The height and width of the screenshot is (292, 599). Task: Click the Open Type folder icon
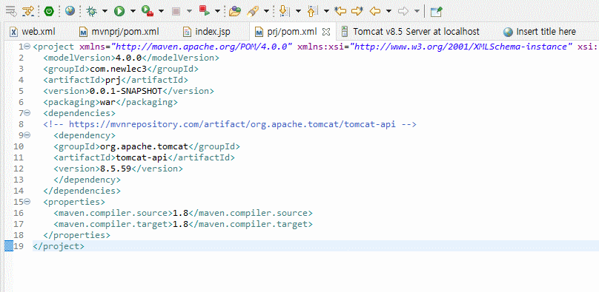coord(235,11)
